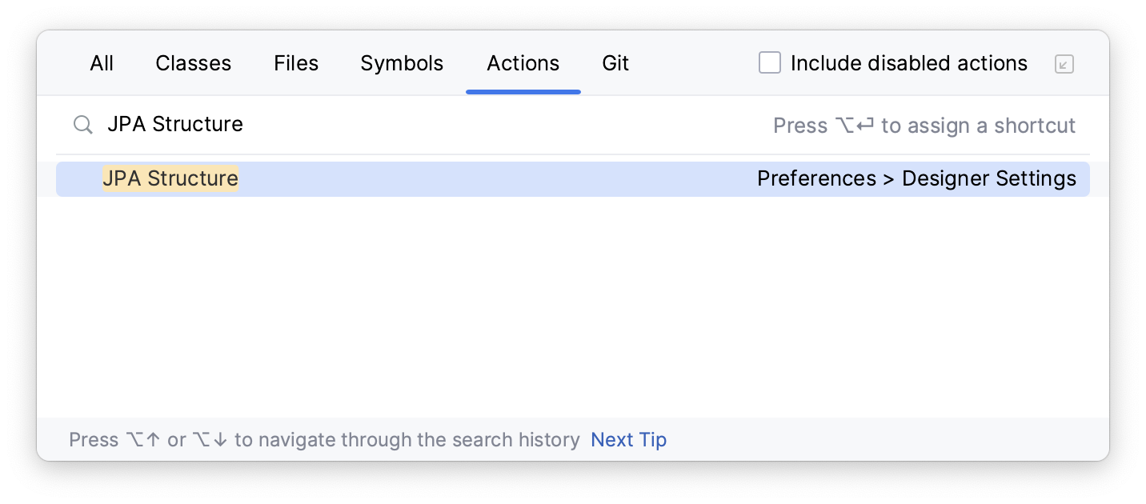Open results in separate tool window via arrow icon
The image size is (1146, 504).
[x=1064, y=63]
